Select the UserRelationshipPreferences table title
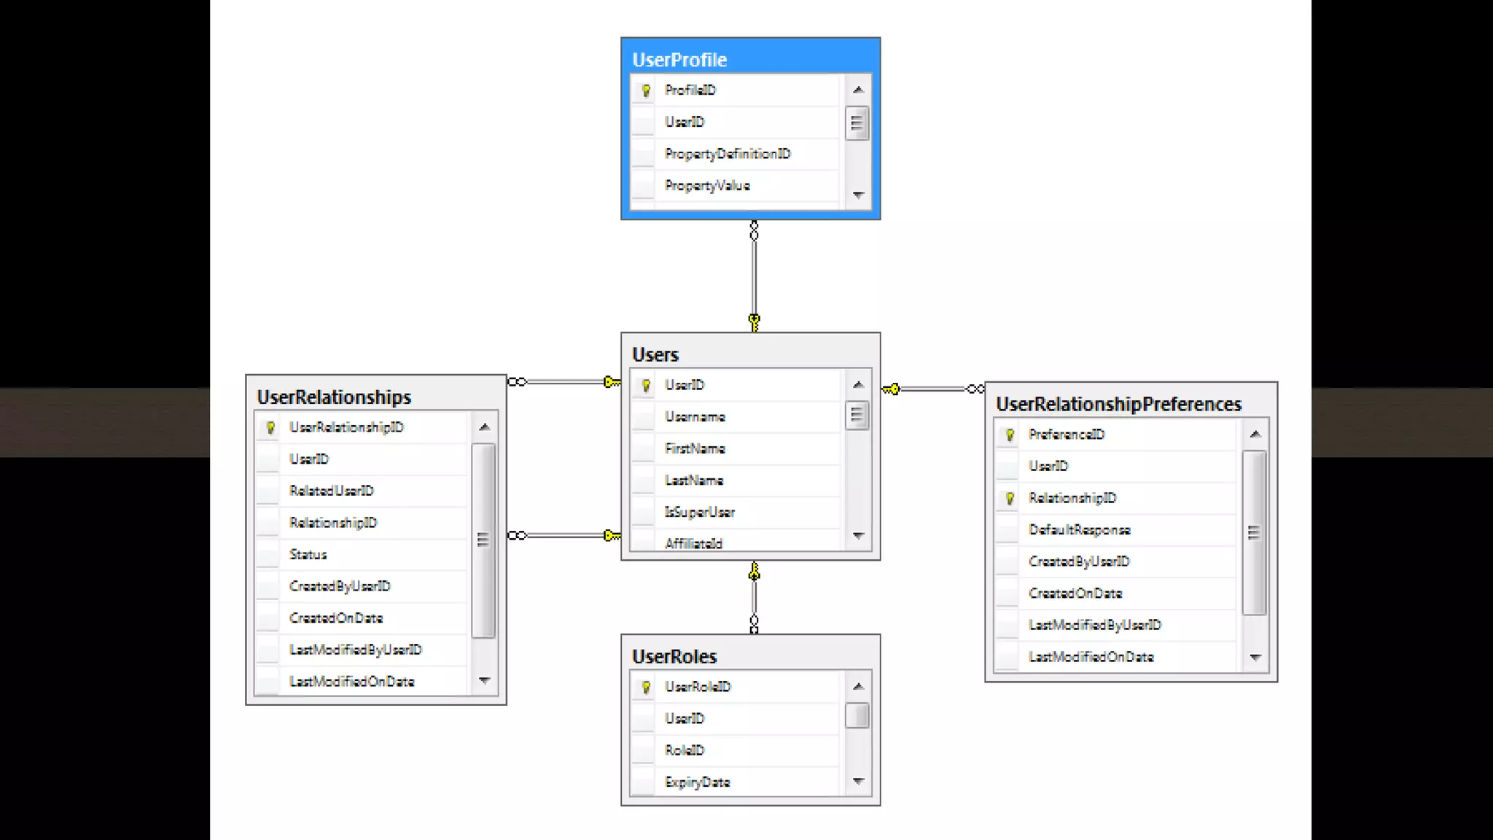 point(1118,404)
